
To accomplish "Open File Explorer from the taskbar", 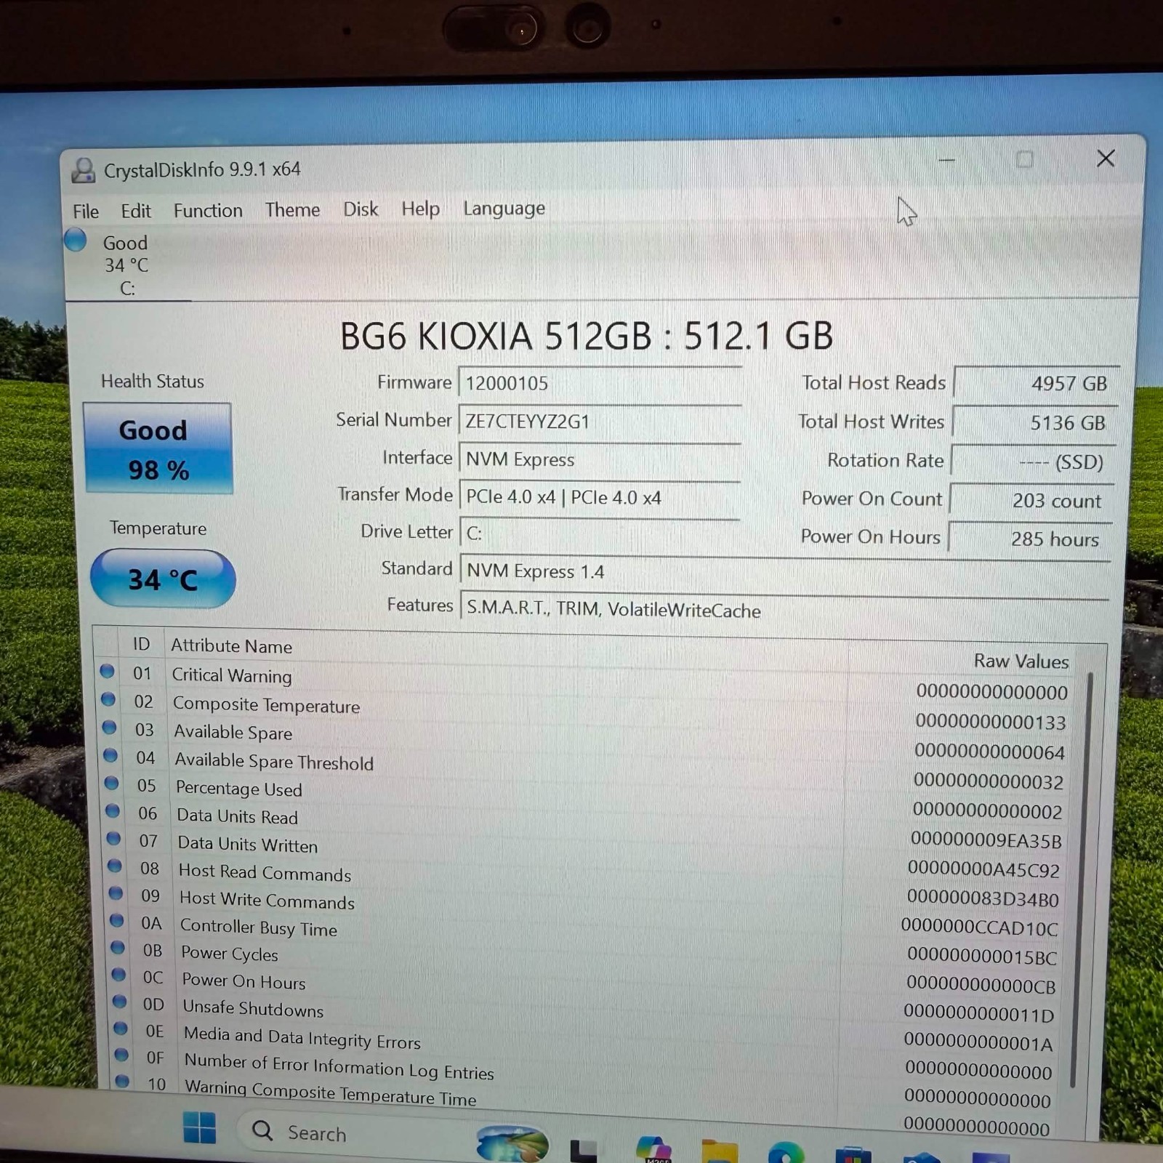I will click(720, 1151).
